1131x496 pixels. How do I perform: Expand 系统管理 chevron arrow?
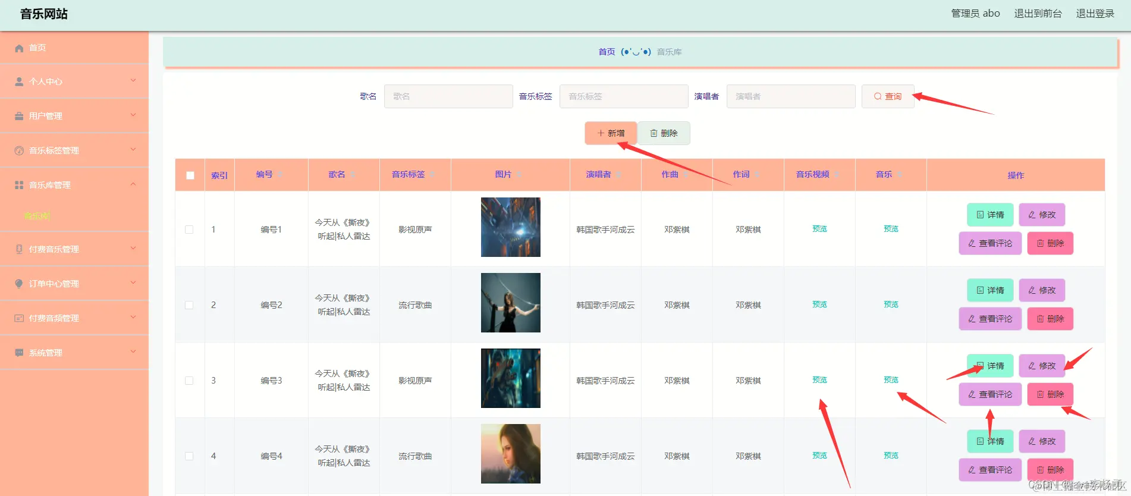click(133, 351)
